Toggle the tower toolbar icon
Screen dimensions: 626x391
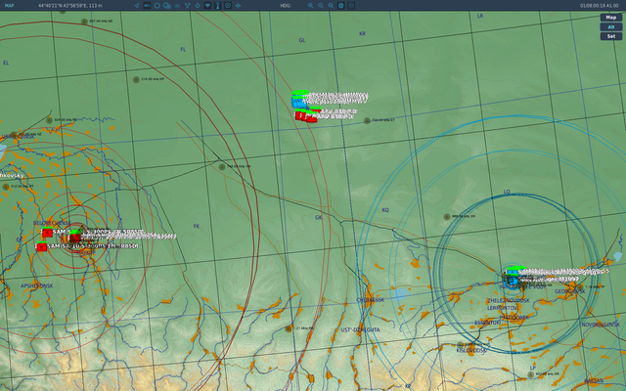point(217,6)
